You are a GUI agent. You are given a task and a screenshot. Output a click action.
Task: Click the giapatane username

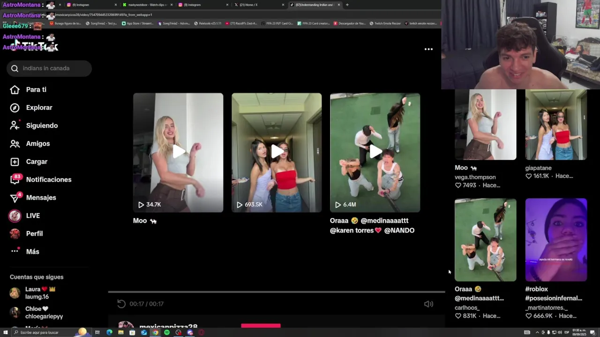pos(538,168)
